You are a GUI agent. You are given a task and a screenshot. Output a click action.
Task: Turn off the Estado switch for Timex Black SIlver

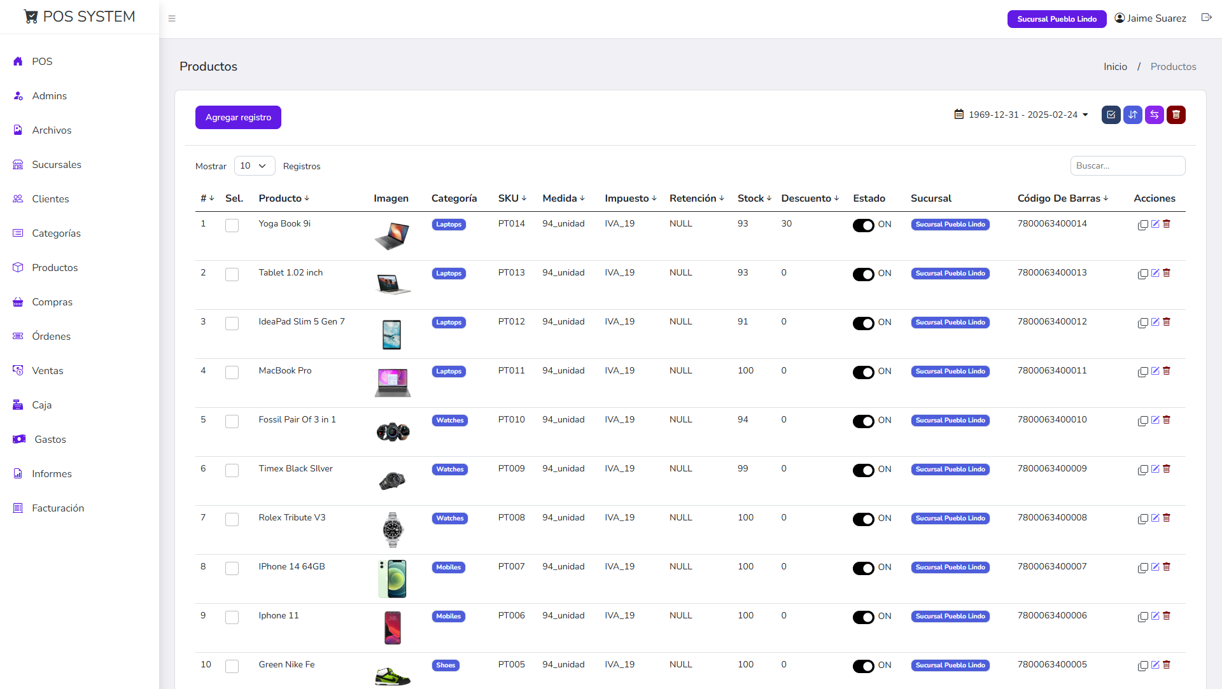point(864,470)
